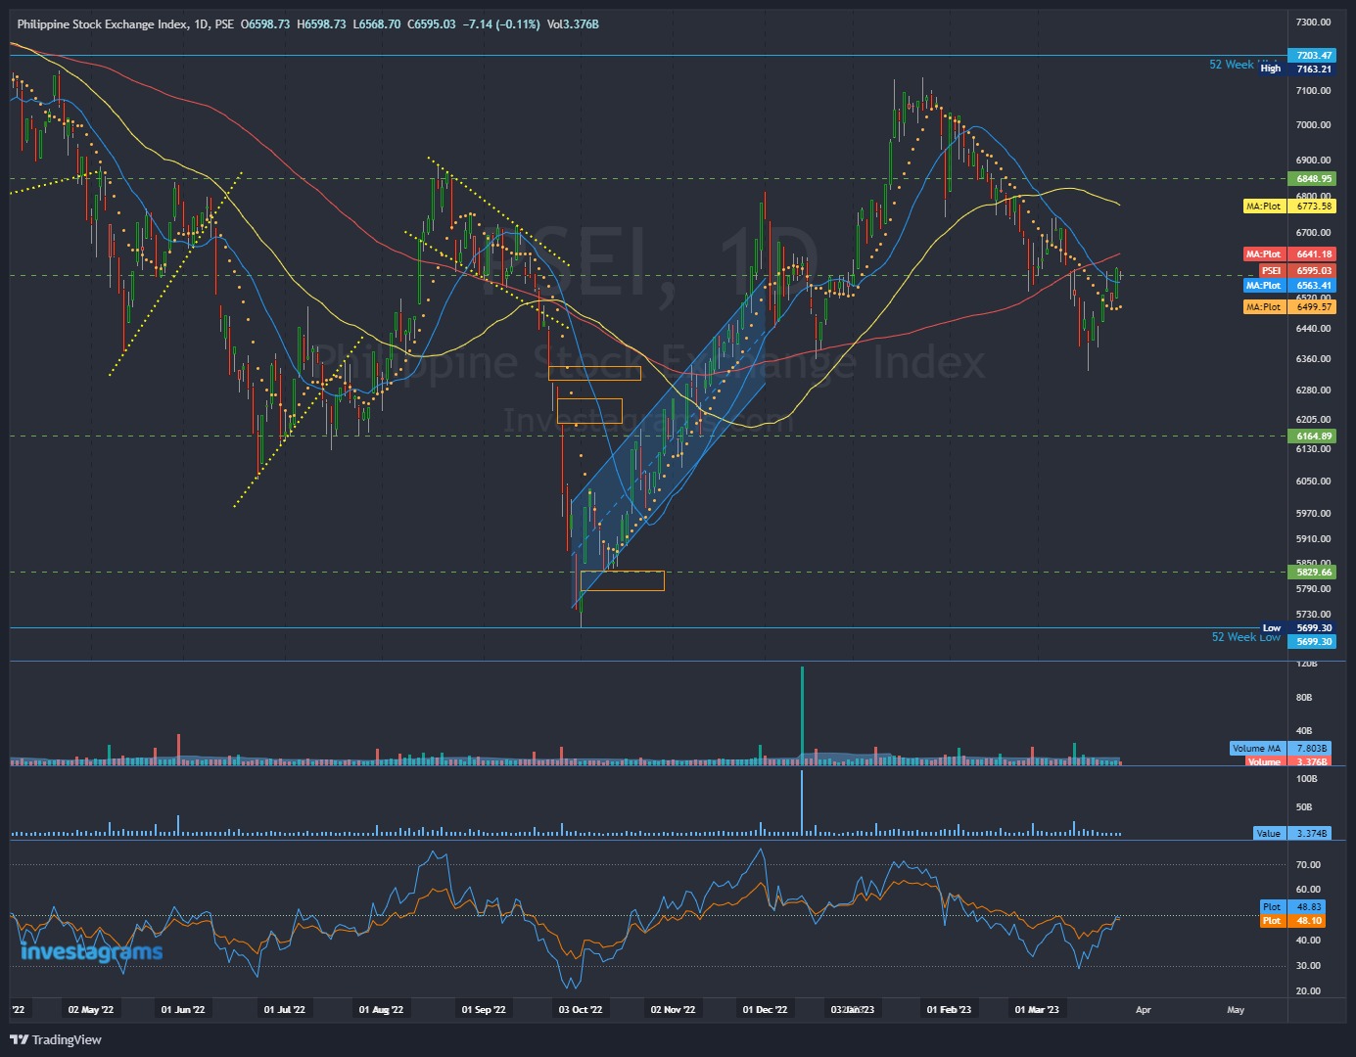Viewport: 1356px width, 1057px height.
Task: Click the 01 Mar '23 date label
Action: pos(1037,1010)
